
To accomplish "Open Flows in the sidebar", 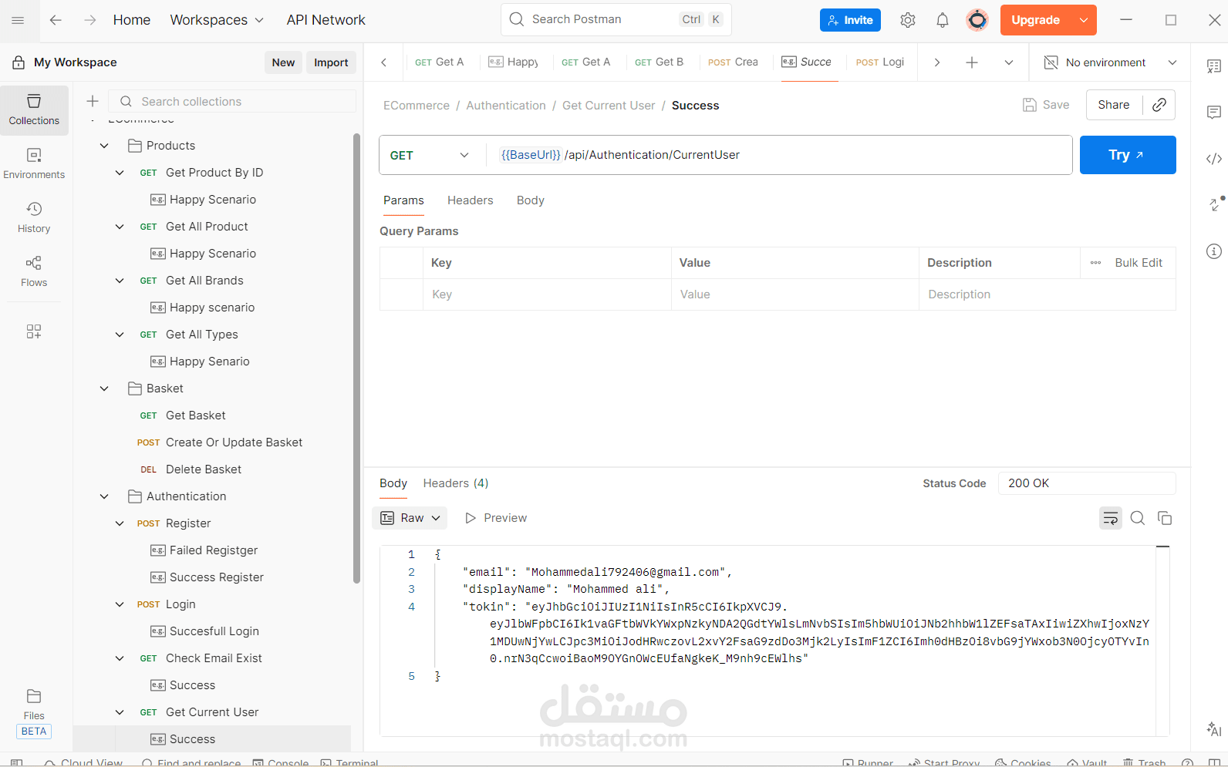I will (x=34, y=272).
